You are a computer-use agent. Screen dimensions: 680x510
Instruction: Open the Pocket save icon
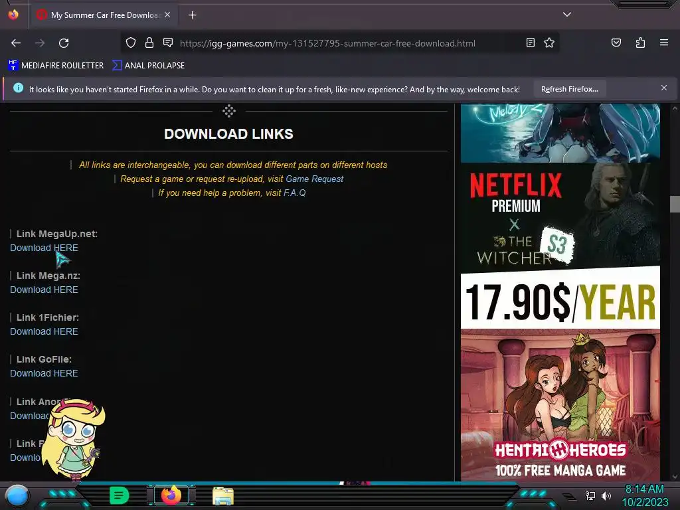tap(616, 42)
